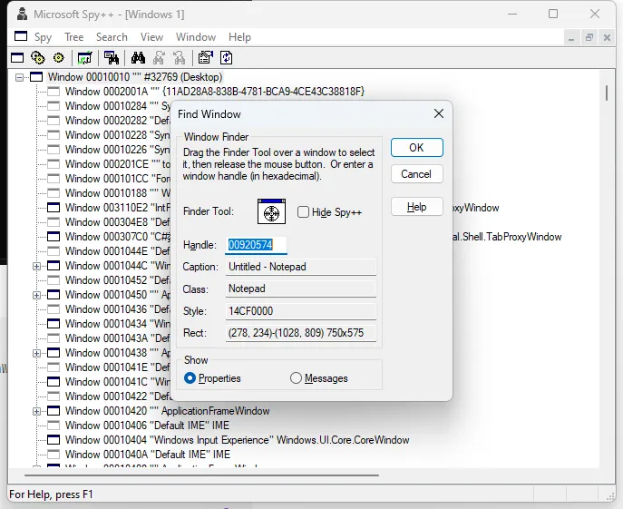The width and height of the screenshot is (623, 509).
Task: Click the Help button in Find Window
Action: pos(417,207)
